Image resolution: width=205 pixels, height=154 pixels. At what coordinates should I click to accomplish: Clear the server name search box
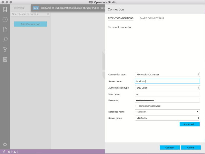click(x=48, y=14)
